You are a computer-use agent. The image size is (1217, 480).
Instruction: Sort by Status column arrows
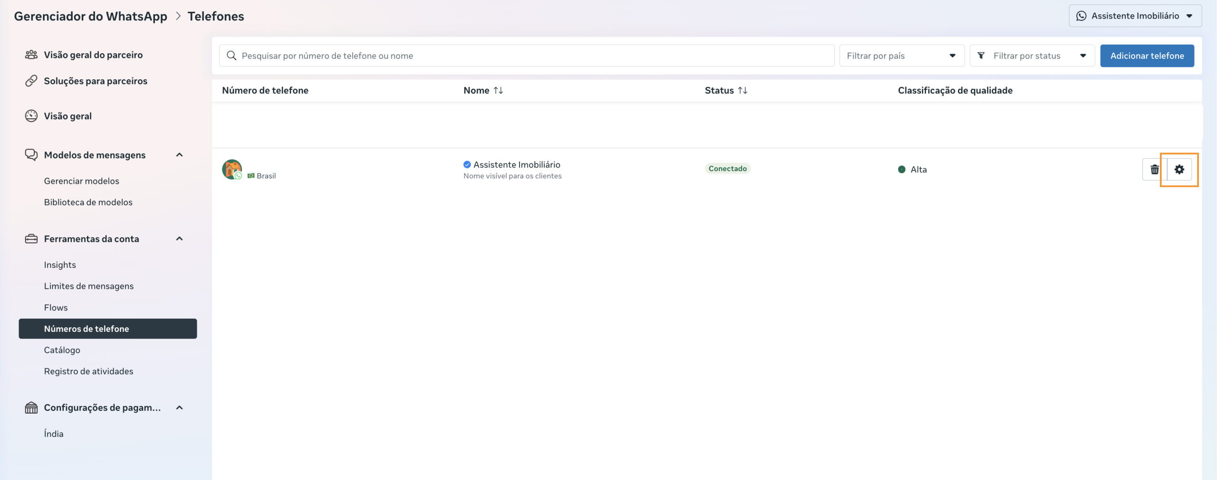tap(743, 90)
